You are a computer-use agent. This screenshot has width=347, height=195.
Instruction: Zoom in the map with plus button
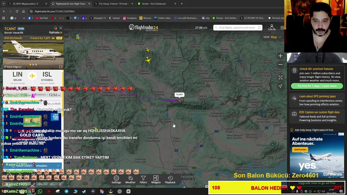pyautogui.click(x=280, y=56)
